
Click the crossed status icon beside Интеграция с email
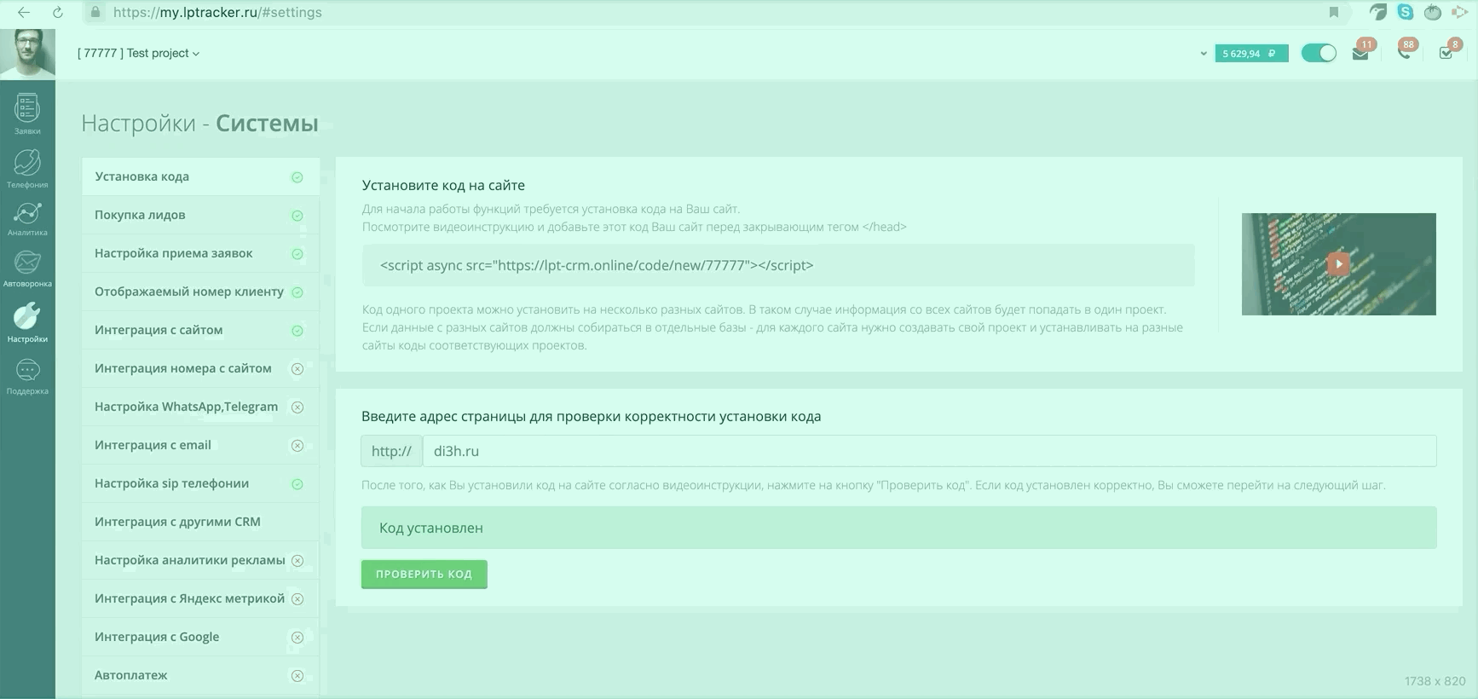point(297,445)
